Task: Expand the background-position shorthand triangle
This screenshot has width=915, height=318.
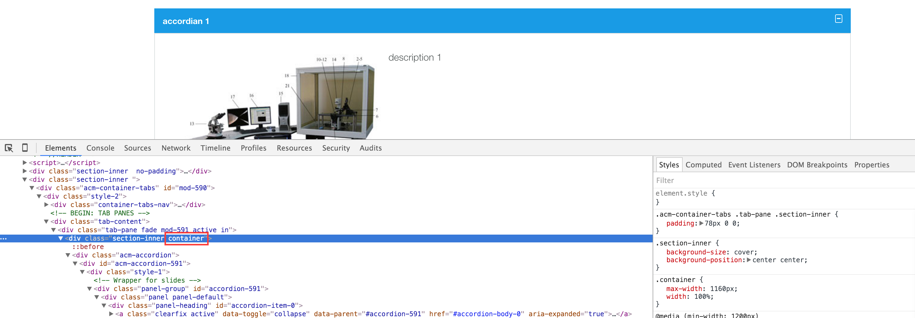Action: [x=749, y=260]
